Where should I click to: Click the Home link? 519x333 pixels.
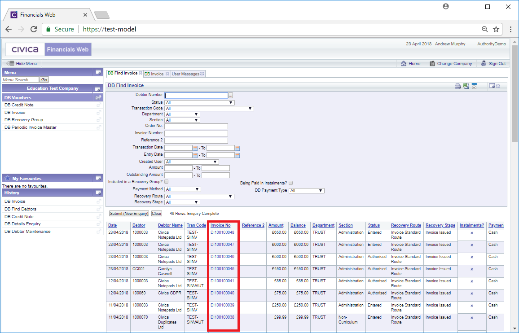[x=411, y=64]
